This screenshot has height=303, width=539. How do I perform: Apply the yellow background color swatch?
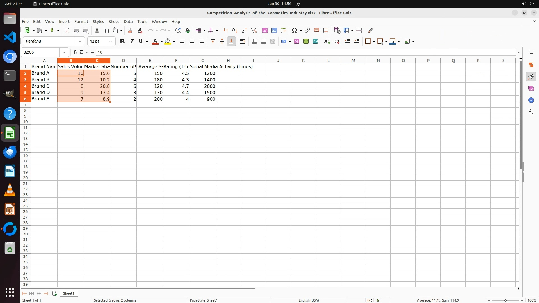point(168,42)
